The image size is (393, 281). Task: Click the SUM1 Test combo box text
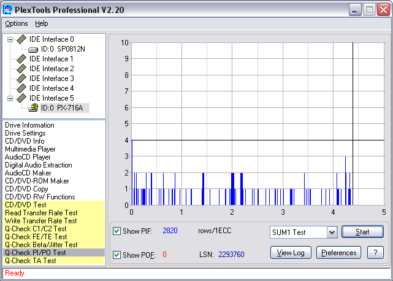(x=289, y=233)
